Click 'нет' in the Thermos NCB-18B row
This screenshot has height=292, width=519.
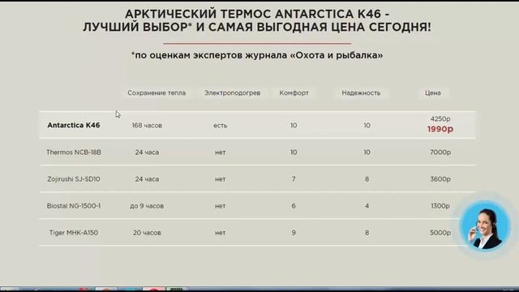[220, 152]
